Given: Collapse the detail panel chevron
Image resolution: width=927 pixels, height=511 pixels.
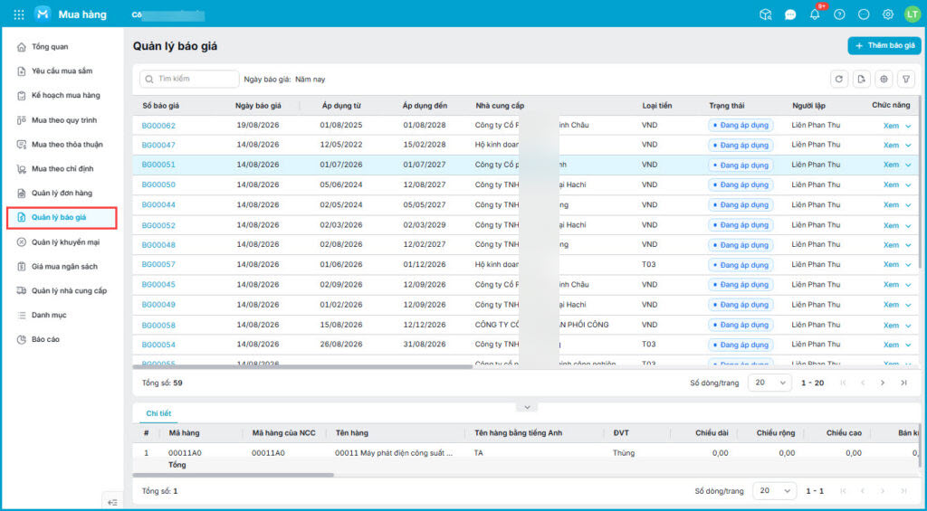Looking at the screenshot, I should click(x=527, y=407).
